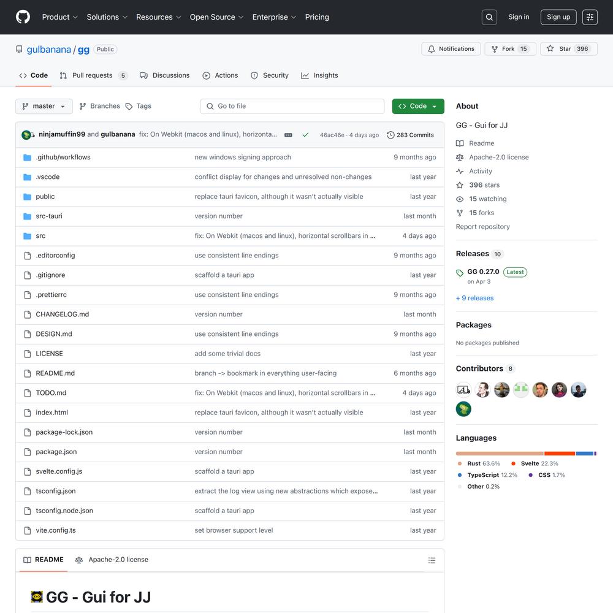Screen dimensions: 613x613
Task: Click the GitHub logo icon
Action: (23, 17)
